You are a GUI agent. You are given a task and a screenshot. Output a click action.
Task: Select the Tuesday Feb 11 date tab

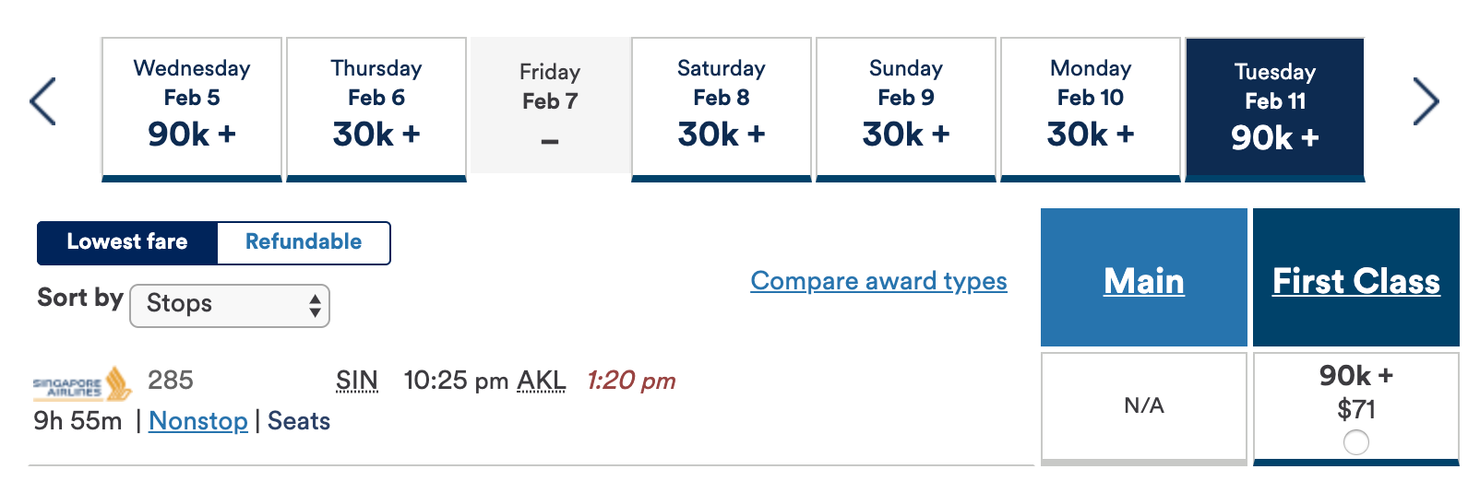(x=1275, y=109)
